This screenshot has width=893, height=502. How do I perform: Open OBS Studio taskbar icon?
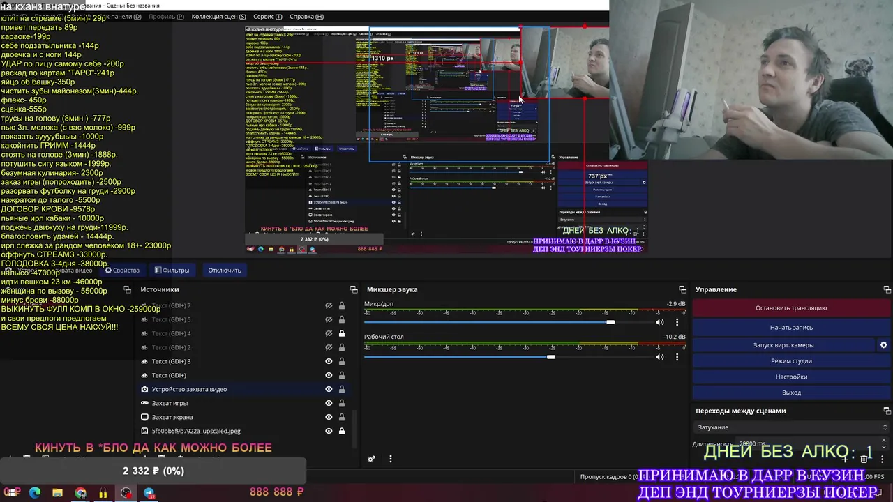tap(126, 493)
